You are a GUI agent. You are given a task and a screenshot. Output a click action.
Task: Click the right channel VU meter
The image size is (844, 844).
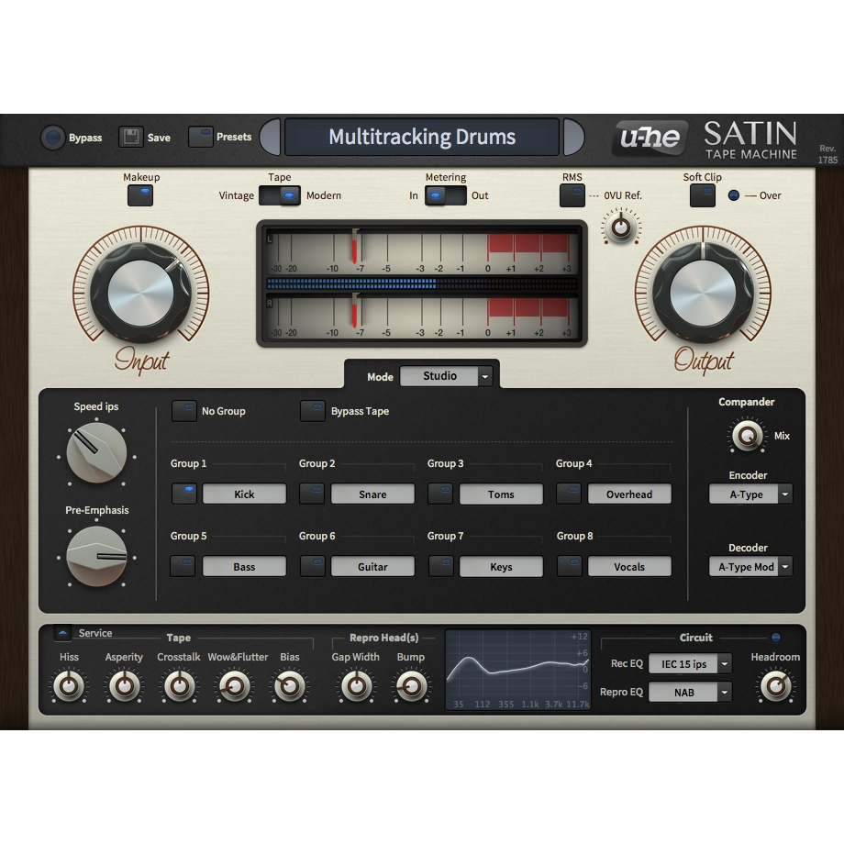click(x=422, y=316)
